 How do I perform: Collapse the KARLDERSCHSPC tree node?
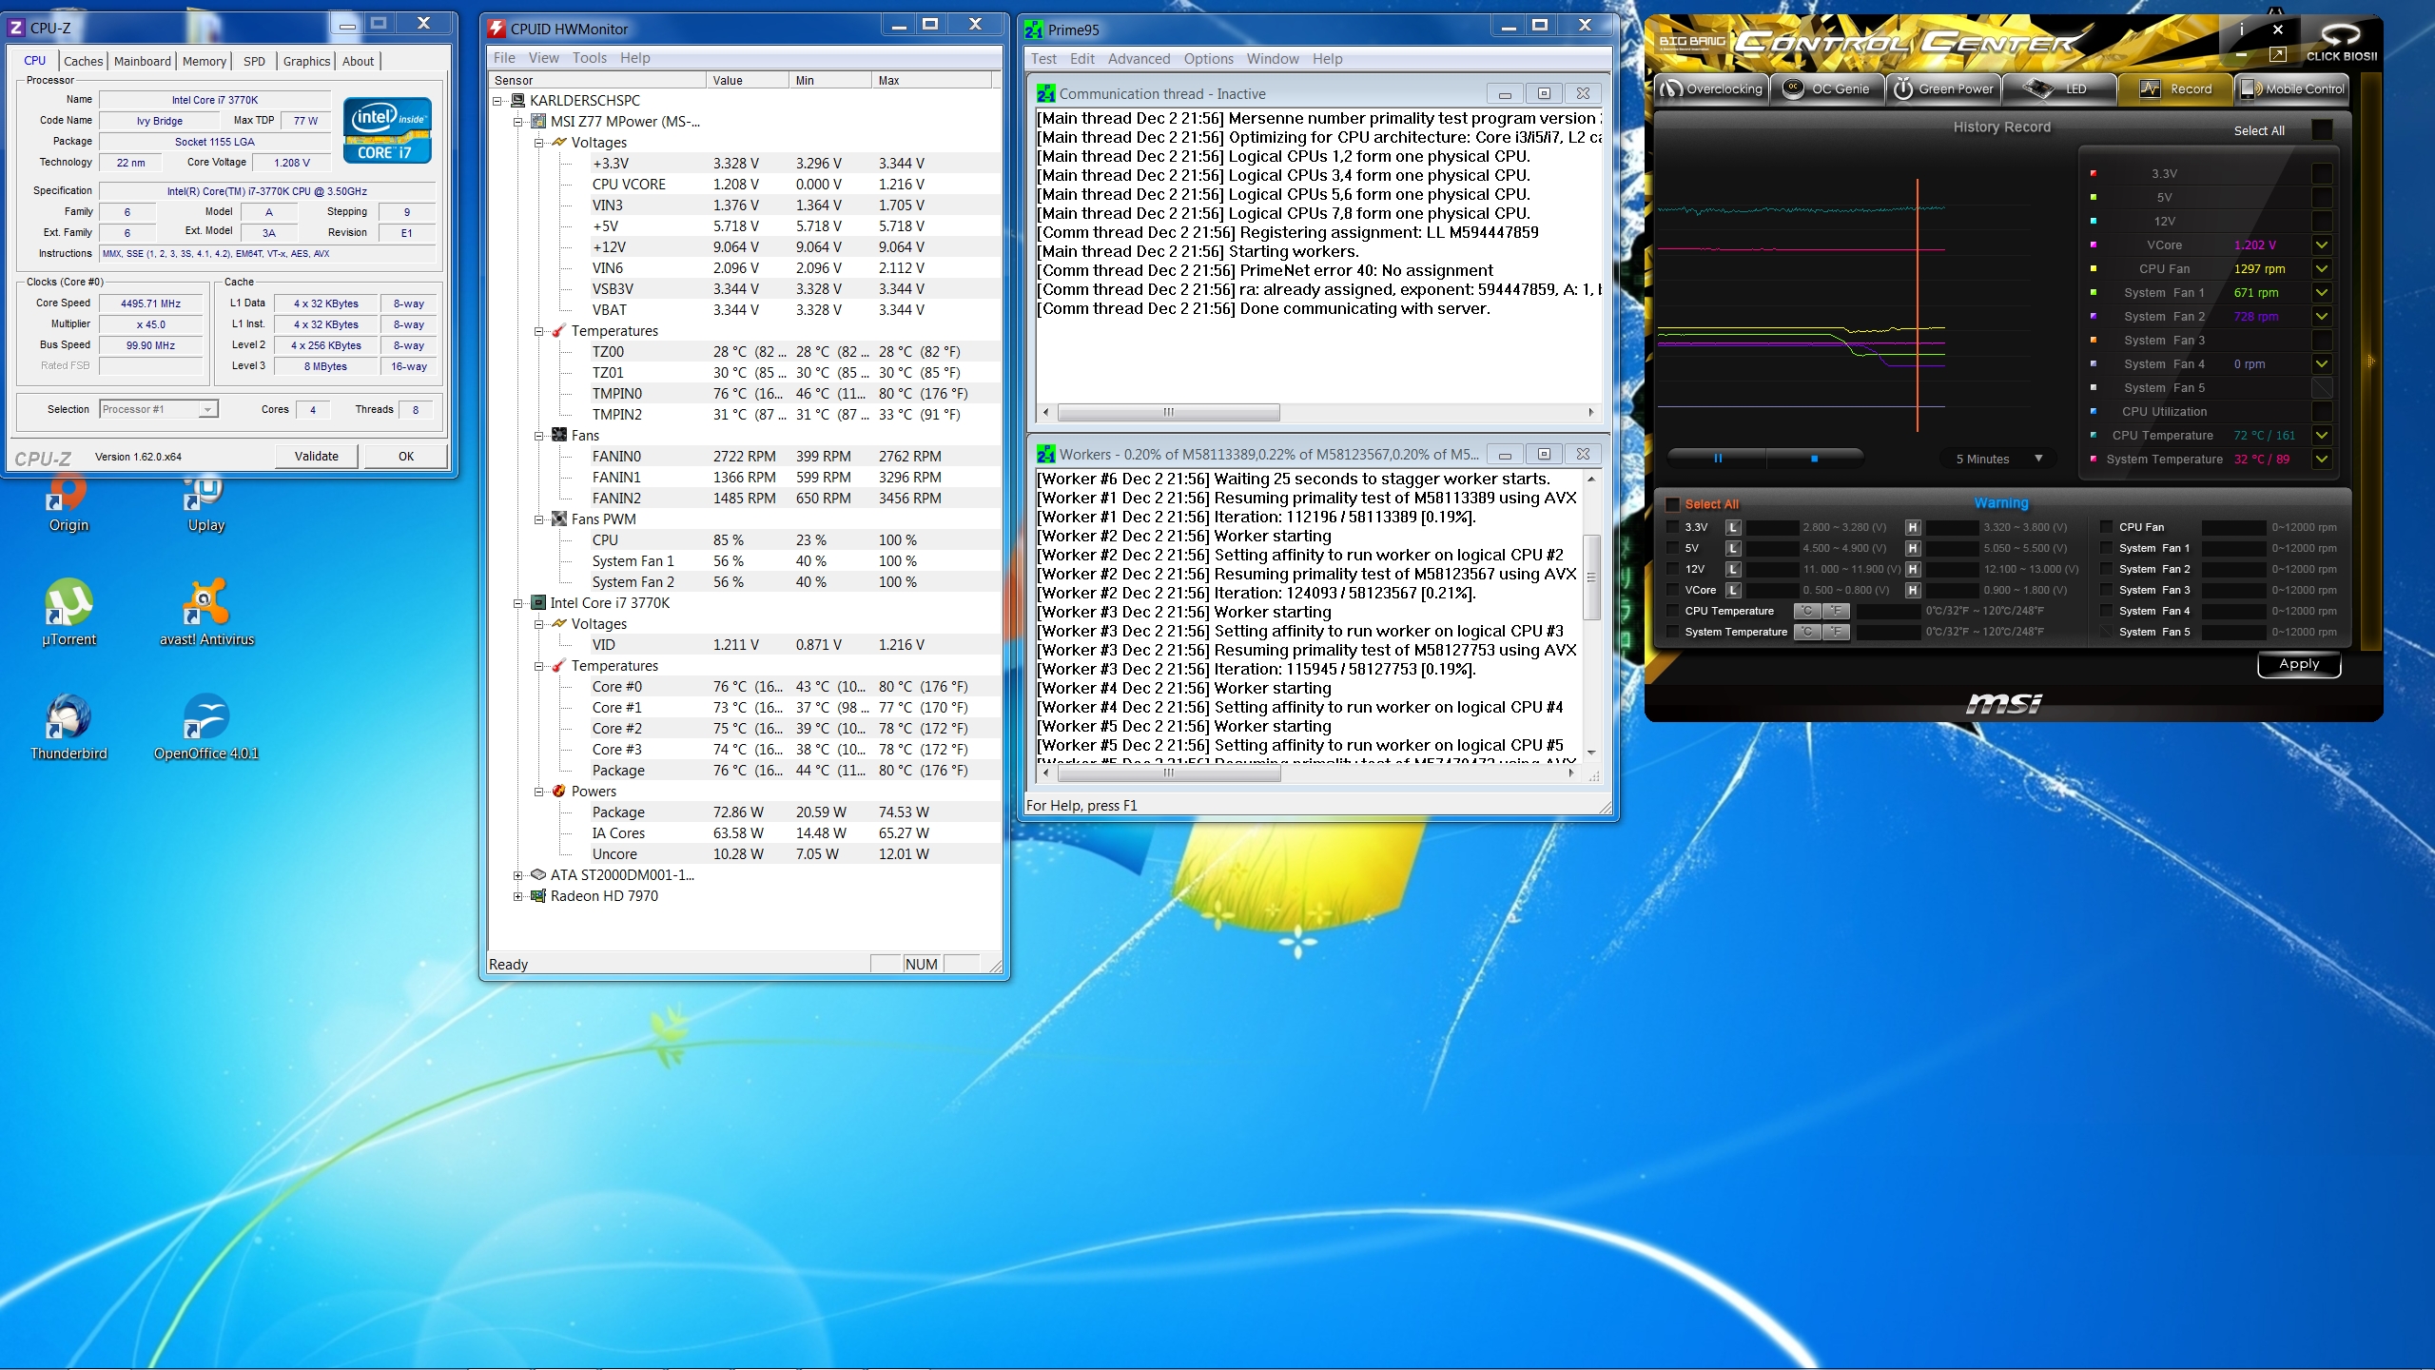coord(497,101)
